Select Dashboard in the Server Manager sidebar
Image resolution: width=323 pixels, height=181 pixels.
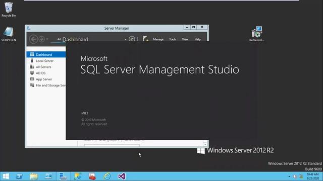[46, 55]
